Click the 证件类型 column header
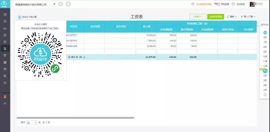 pos(94,26)
